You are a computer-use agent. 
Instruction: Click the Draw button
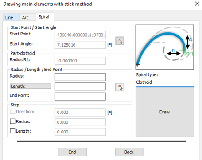(165, 112)
